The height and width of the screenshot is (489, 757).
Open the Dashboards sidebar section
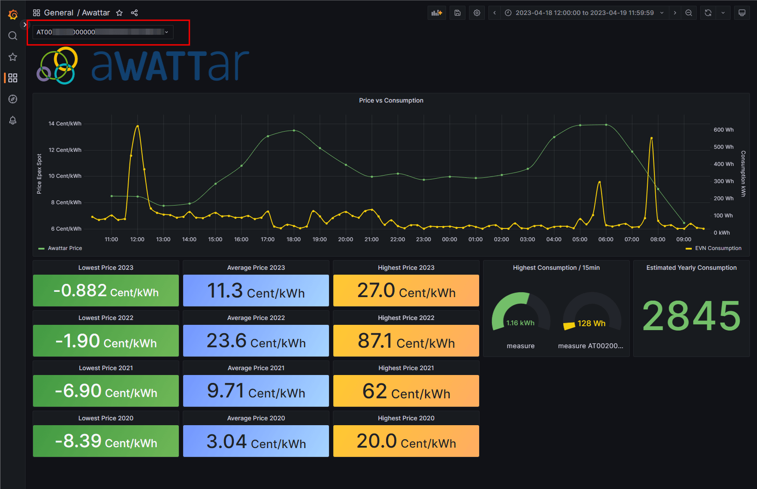pos(13,78)
